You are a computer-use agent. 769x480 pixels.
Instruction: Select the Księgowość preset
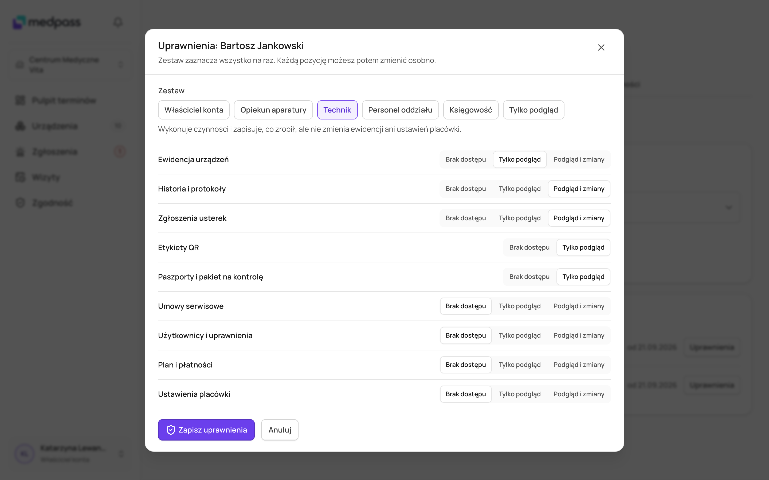click(x=471, y=110)
